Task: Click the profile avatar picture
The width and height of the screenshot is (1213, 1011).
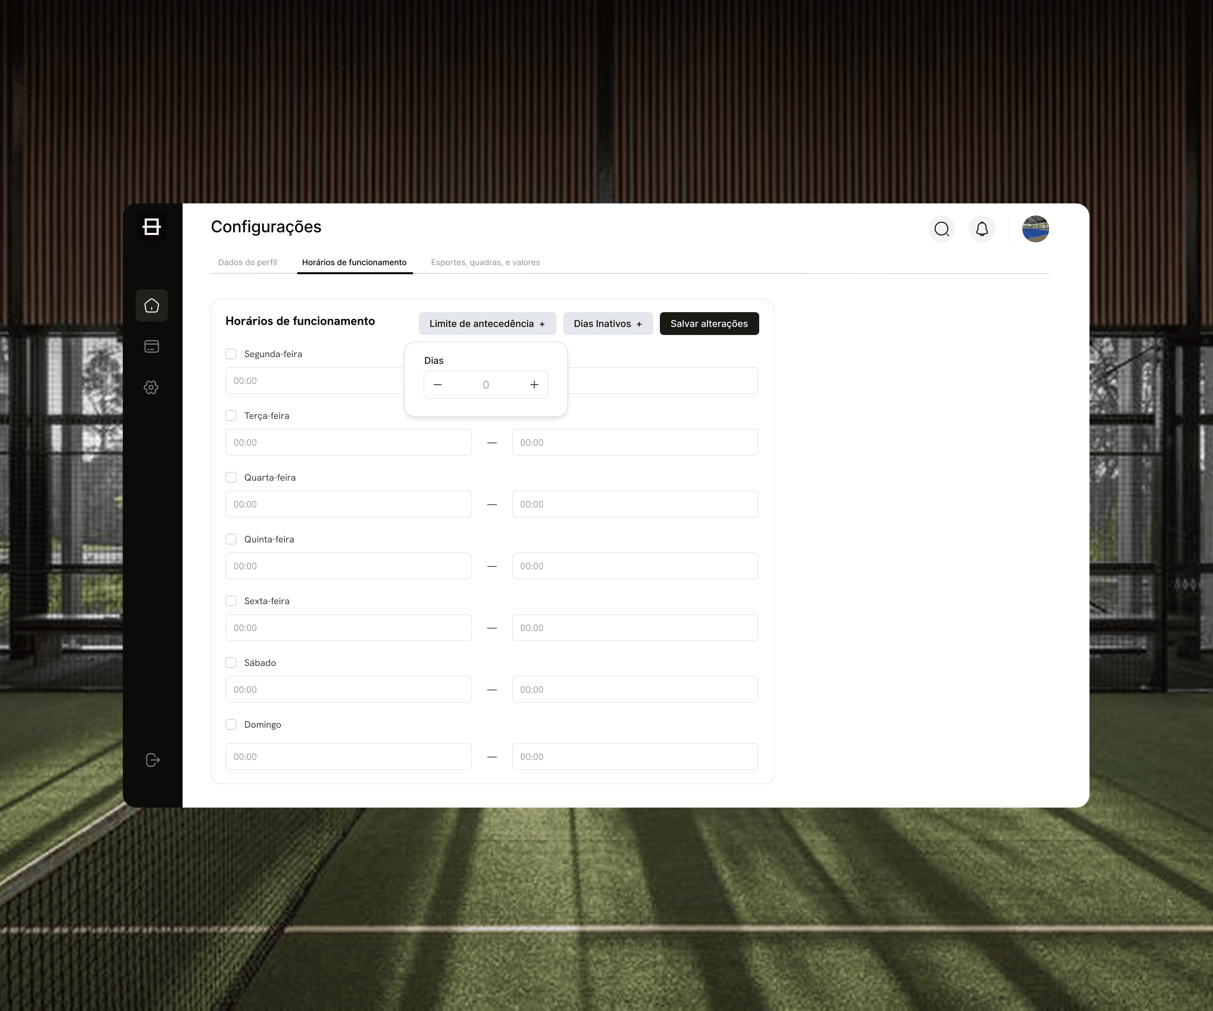Action: tap(1035, 229)
